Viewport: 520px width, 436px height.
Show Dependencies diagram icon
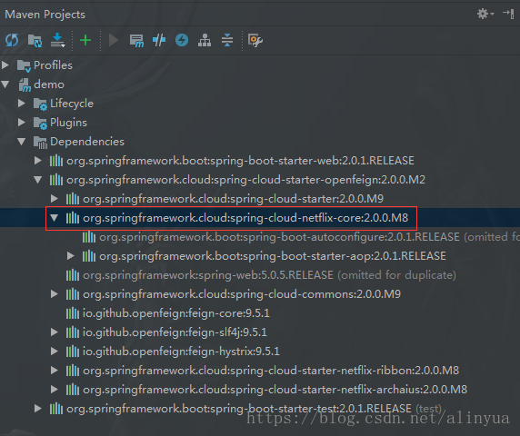point(205,40)
